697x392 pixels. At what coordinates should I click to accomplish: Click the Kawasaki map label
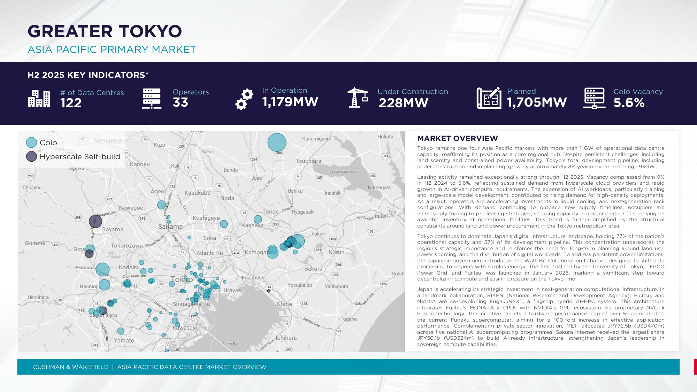pyautogui.click(x=185, y=328)
